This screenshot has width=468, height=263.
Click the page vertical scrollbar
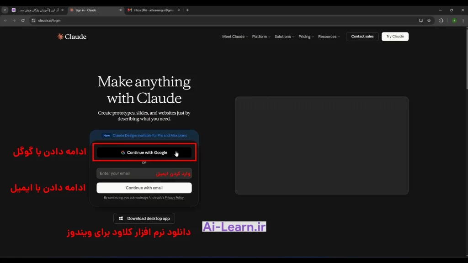point(467,59)
